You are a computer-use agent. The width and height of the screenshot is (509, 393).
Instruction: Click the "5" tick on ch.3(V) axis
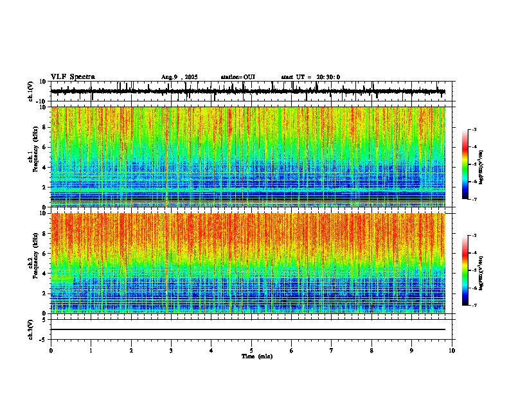[45, 319]
